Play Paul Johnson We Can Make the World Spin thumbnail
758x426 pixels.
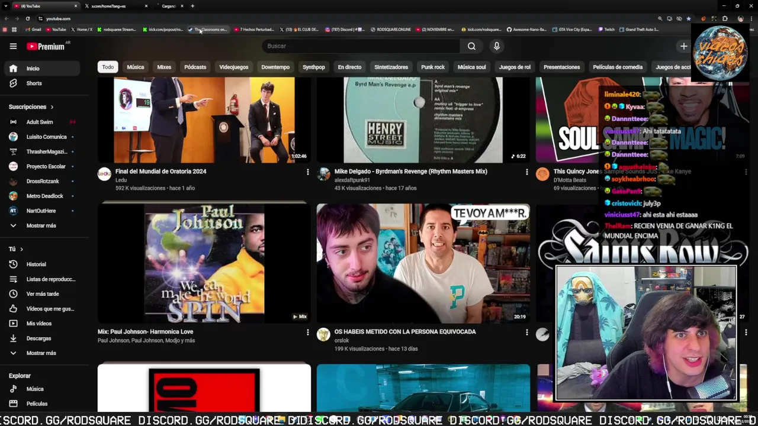coord(204,263)
